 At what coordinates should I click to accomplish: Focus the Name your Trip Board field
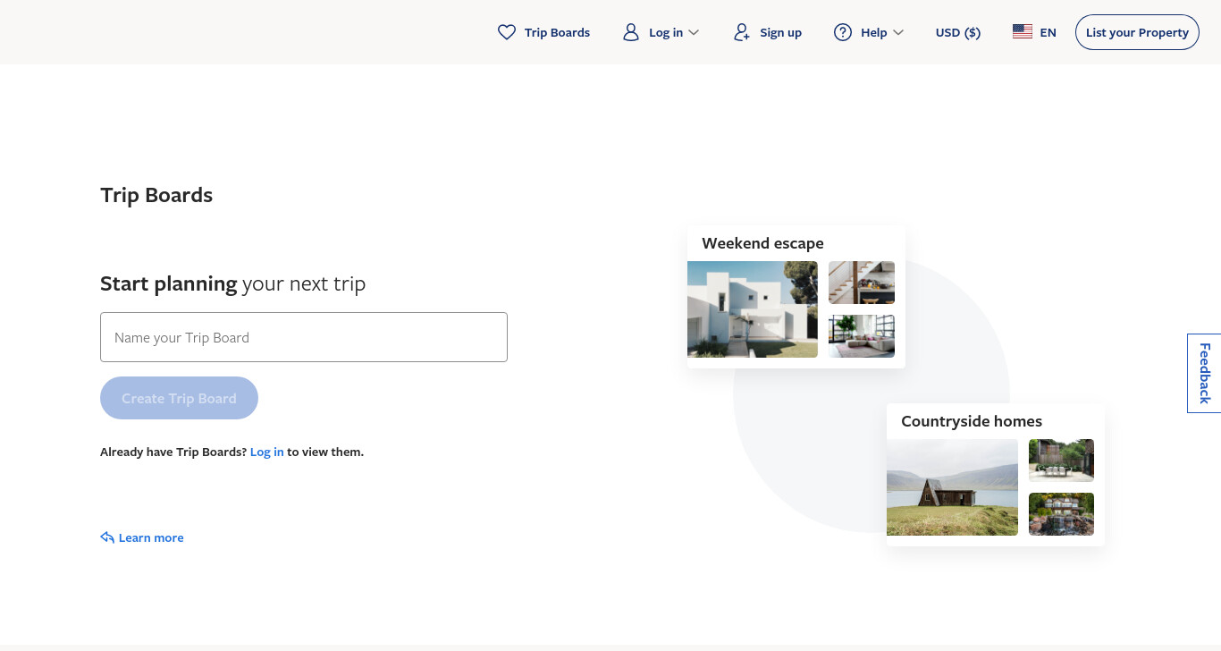click(304, 337)
